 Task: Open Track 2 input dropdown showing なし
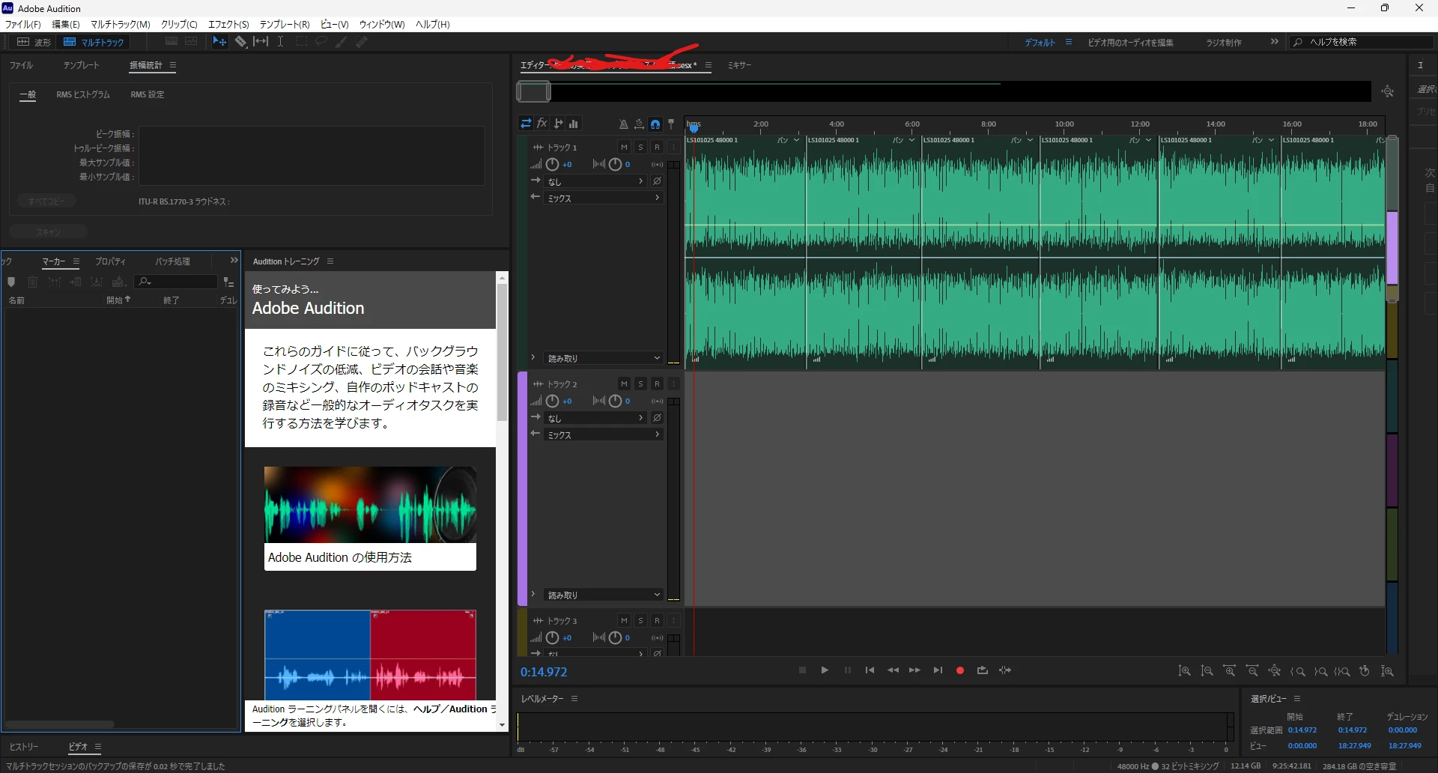click(595, 418)
